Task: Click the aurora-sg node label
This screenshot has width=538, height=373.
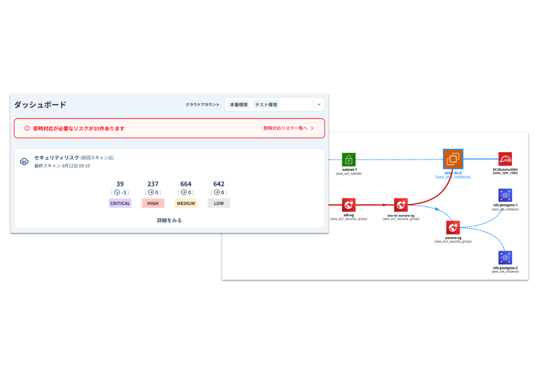Action: (x=453, y=238)
